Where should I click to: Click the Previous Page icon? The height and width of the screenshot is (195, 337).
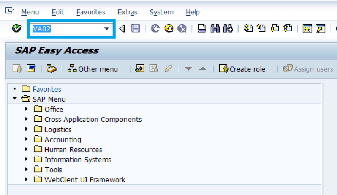261,28
